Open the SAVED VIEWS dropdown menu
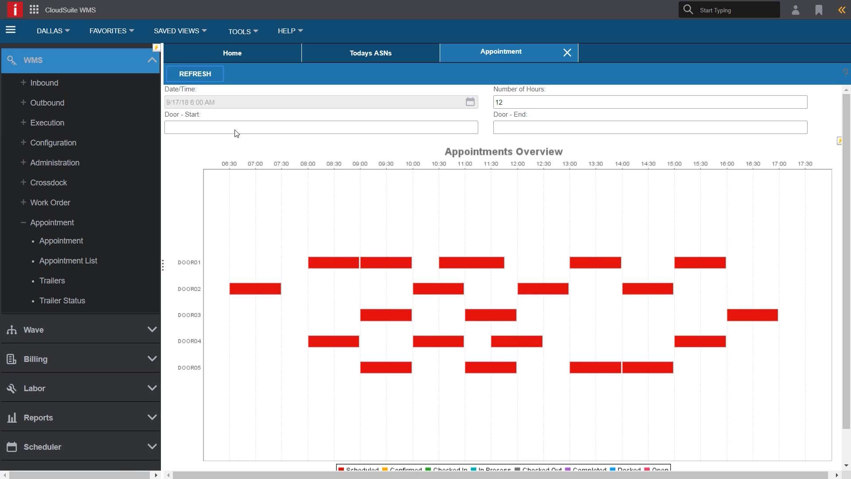 [180, 31]
